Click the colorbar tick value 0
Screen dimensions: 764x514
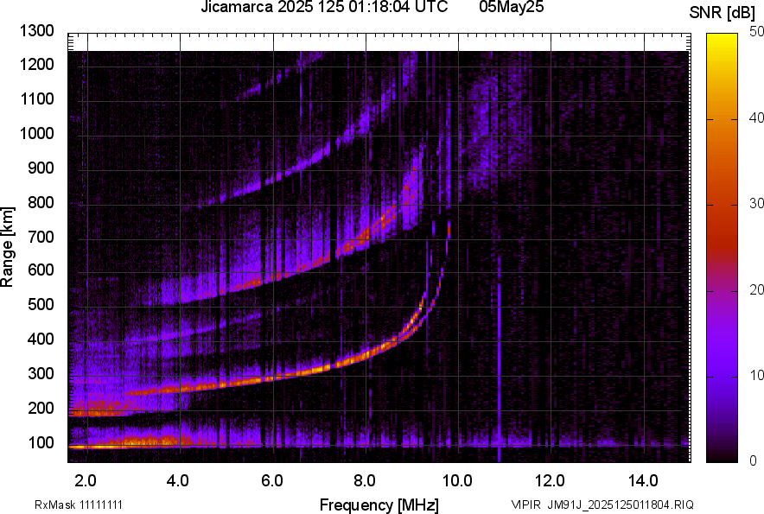754,460
